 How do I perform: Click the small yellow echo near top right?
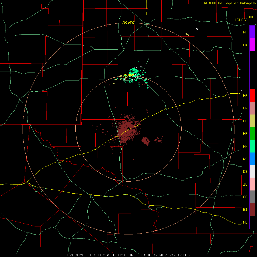[x=187, y=34]
